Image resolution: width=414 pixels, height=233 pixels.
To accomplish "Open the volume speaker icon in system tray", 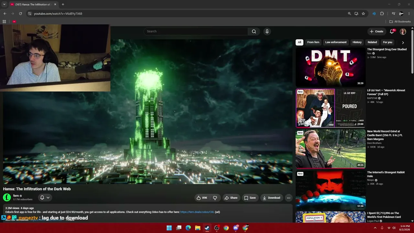I will tap(394, 228).
